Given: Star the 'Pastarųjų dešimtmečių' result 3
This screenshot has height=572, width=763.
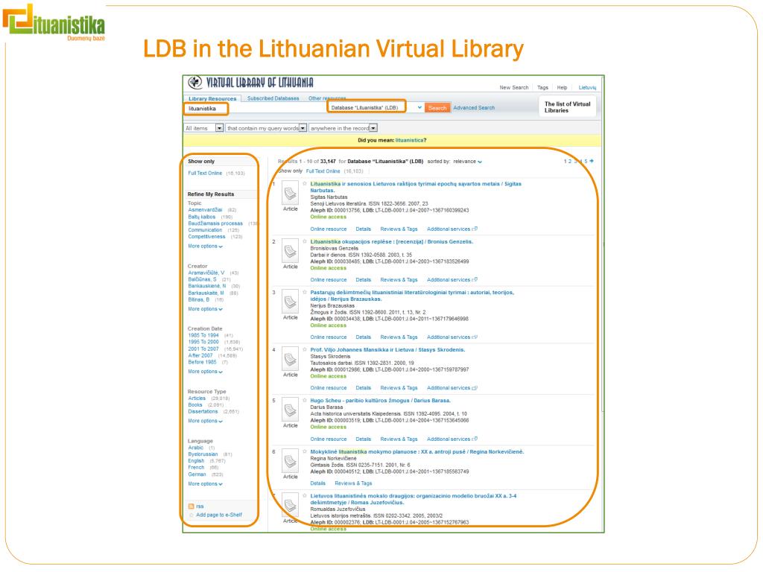Looking at the screenshot, I should pyautogui.click(x=305, y=292).
